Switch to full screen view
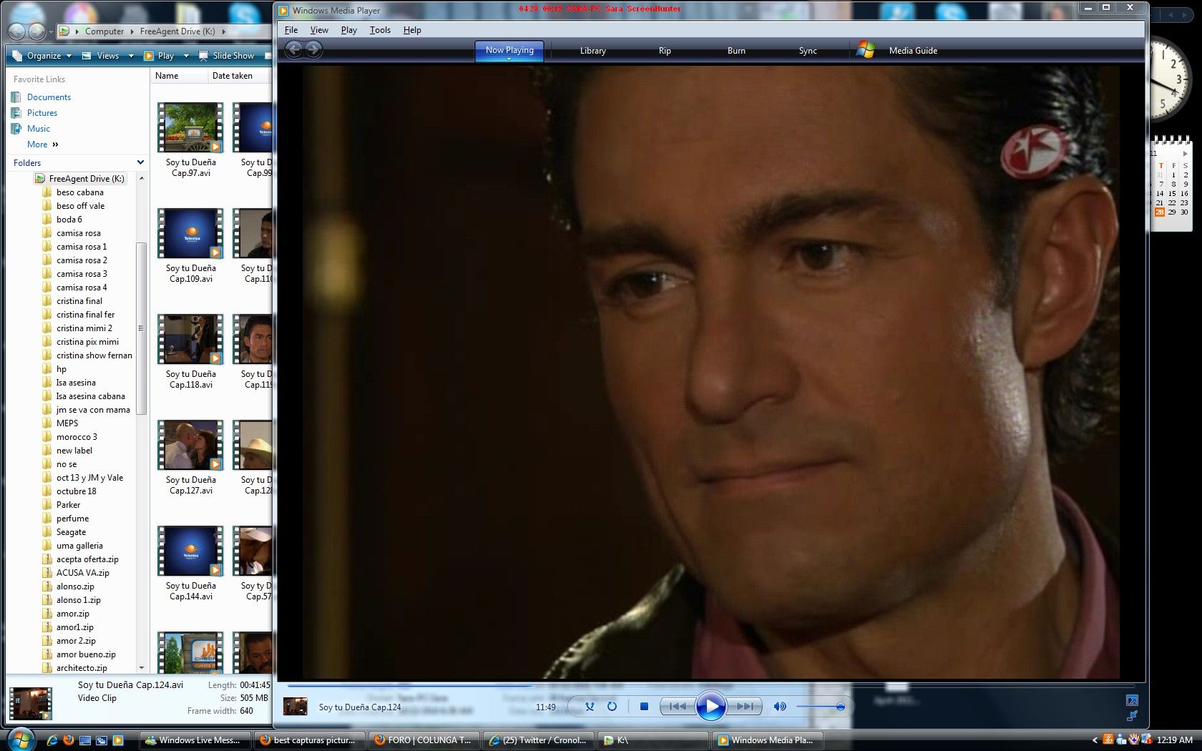 tap(1132, 701)
